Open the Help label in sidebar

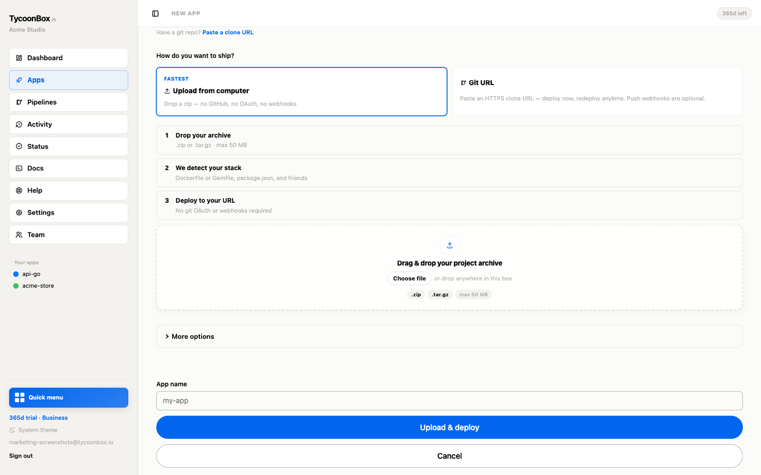click(35, 190)
